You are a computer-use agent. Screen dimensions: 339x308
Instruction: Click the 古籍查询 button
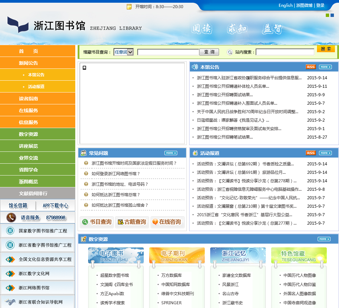pos(132,222)
